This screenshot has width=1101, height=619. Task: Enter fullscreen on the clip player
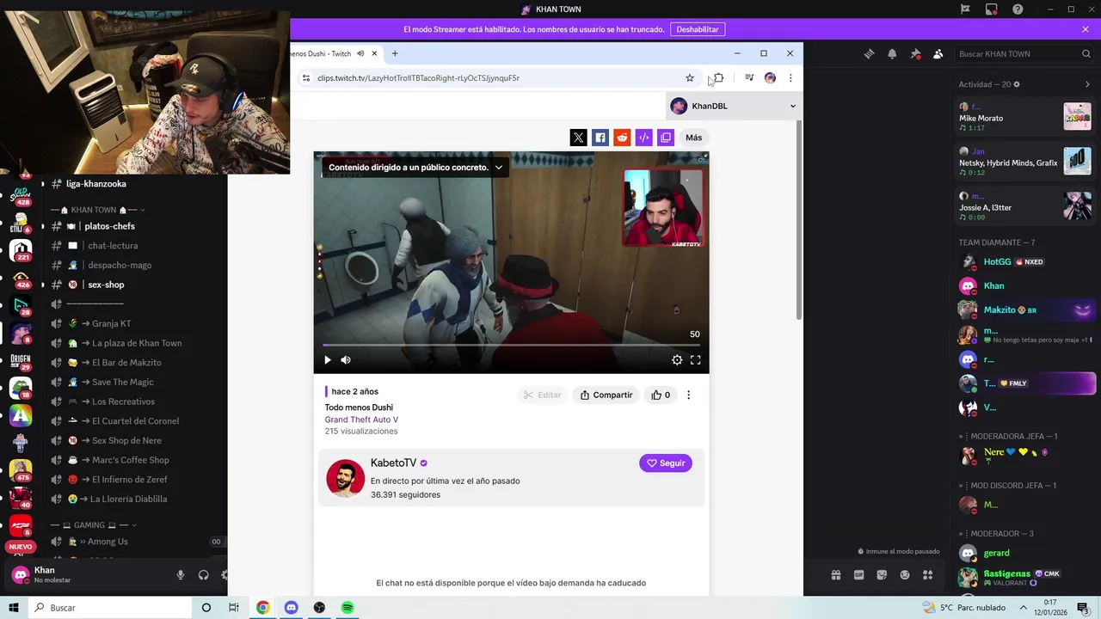(x=696, y=360)
